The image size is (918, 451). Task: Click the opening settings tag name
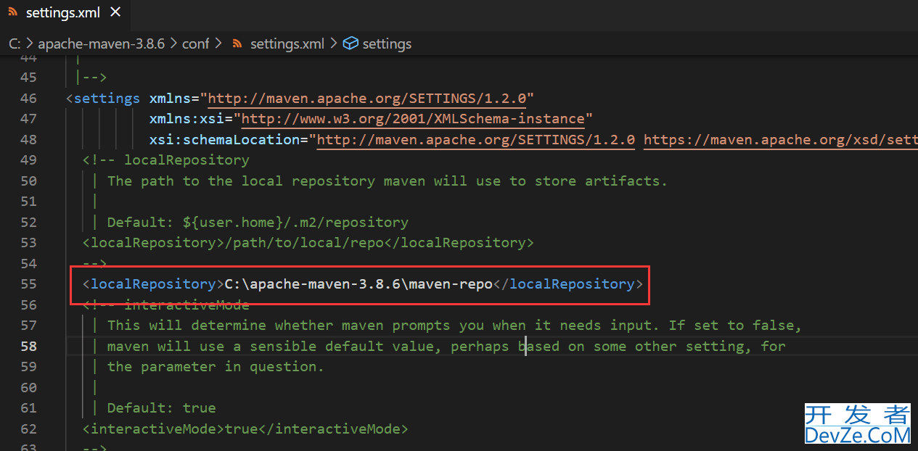click(107, 98)
